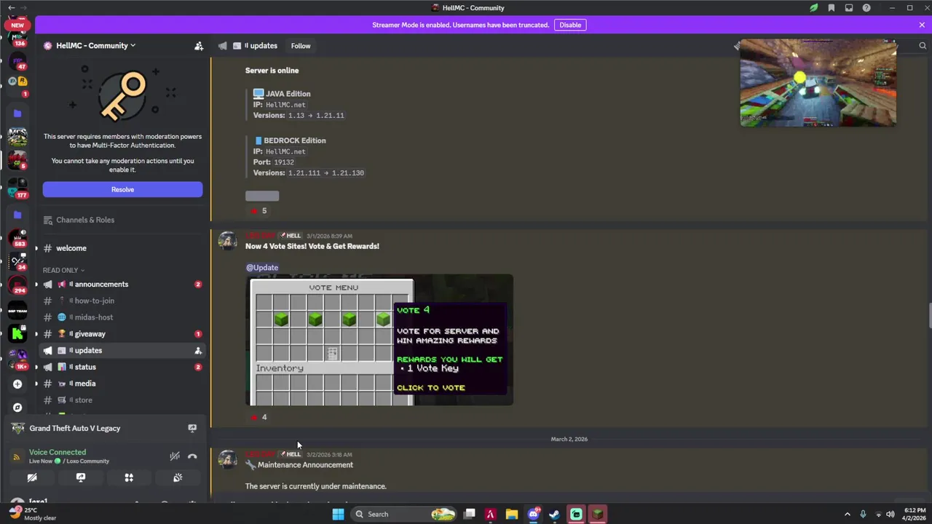Image resolution: width=932 pixels, height=524 pixels.
Task: Navigate back with the left arrow
Action: pos(12,8)
